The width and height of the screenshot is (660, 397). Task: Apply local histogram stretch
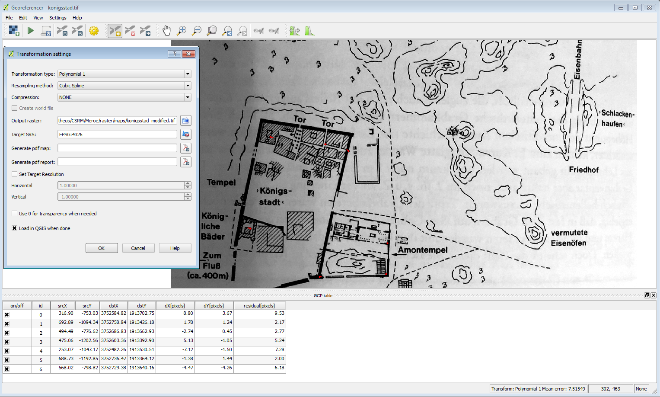[295, 31]
